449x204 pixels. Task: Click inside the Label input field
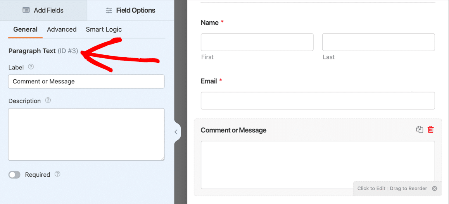[86, 81]
